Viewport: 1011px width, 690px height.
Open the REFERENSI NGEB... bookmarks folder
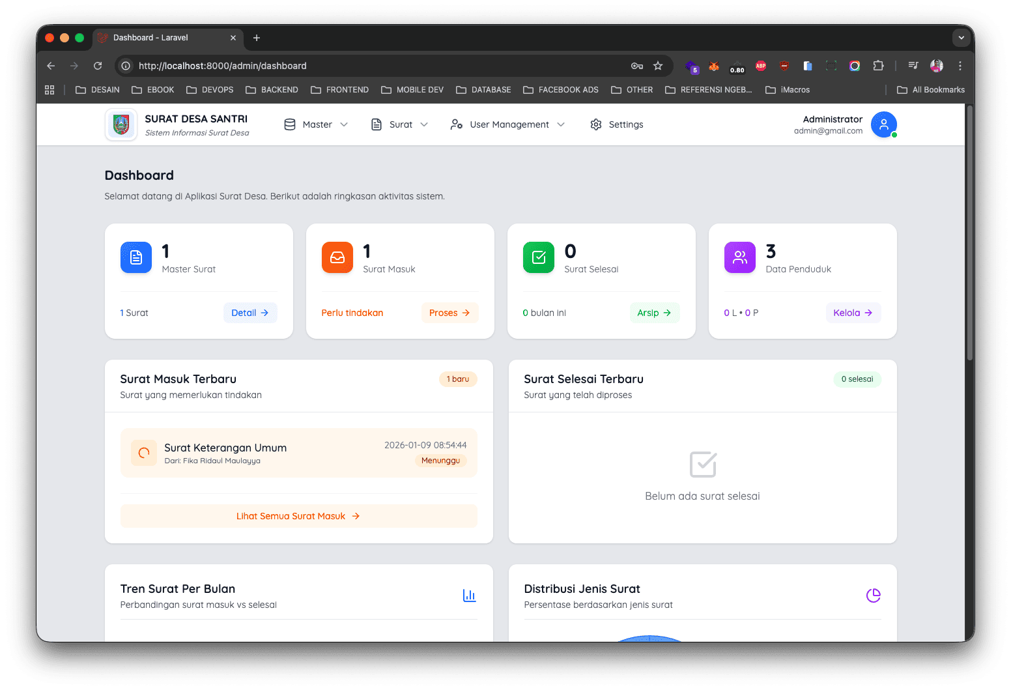click(709, 90)
